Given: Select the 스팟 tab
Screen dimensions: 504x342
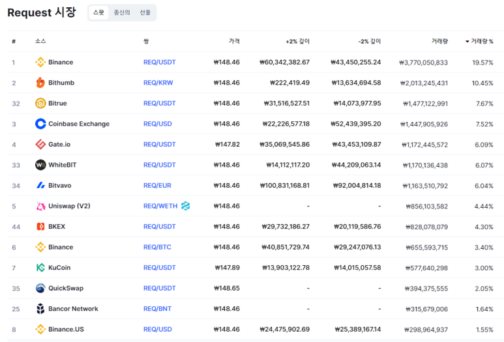Looking at the screenshot, I should click(x=98, y=12).
